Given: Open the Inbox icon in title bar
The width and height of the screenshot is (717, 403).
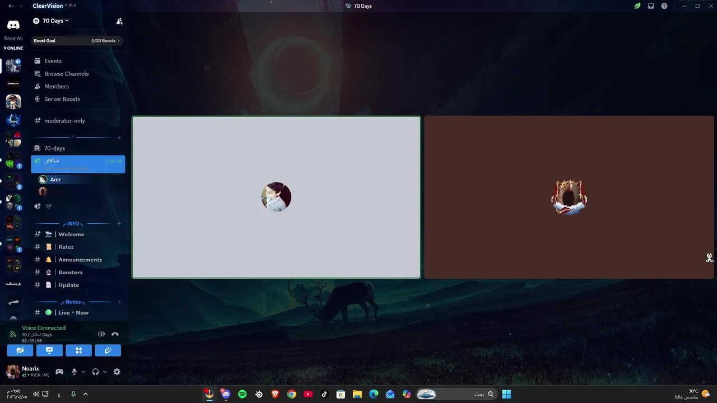Looking at the screenshot, I should click(x=651, y=6).
